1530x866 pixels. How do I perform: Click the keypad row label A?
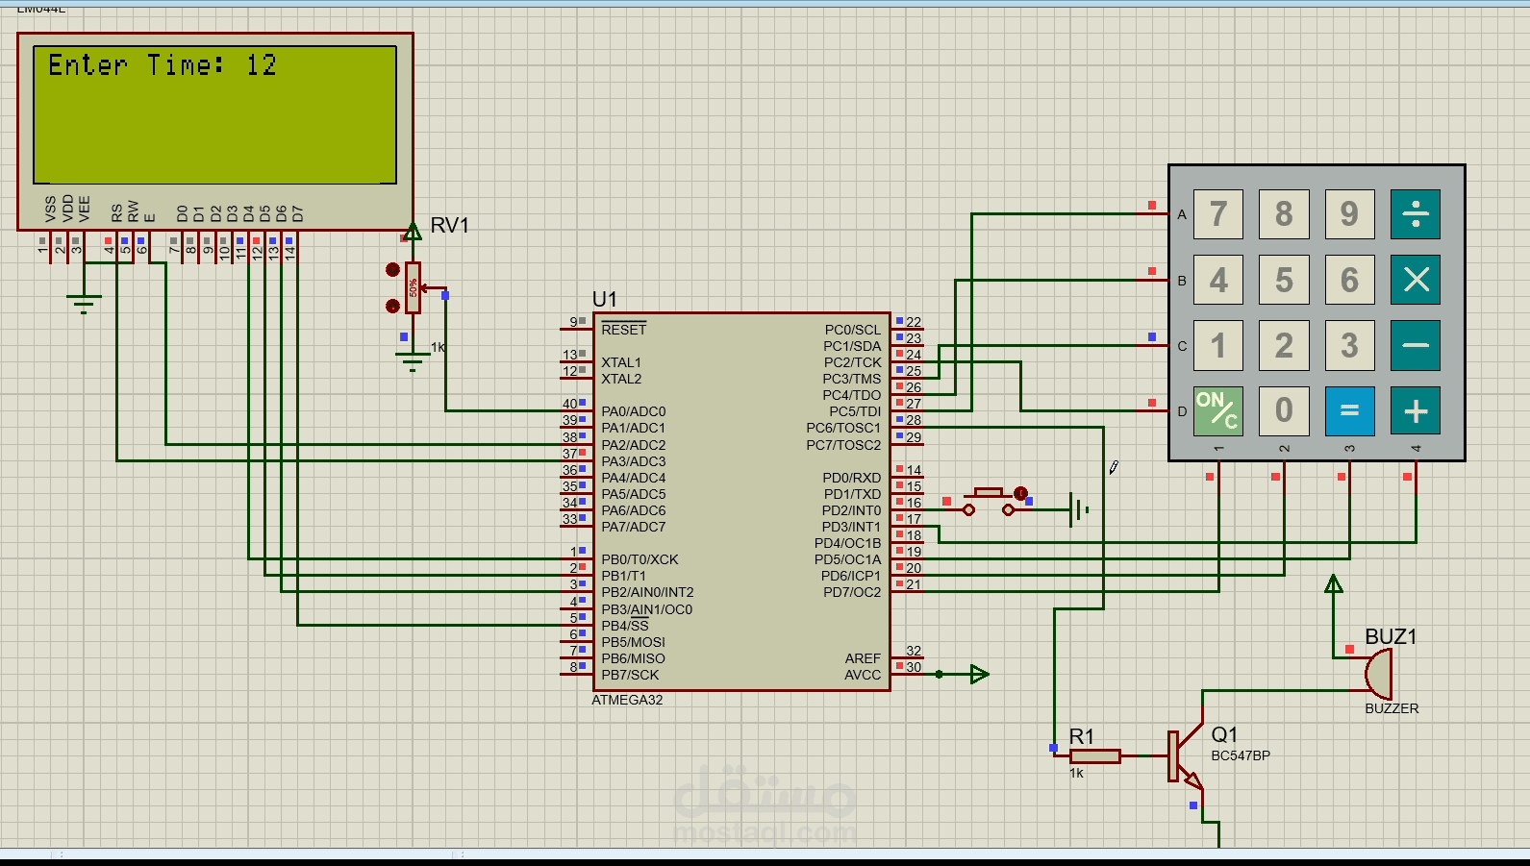click(x=1182, y=214)
